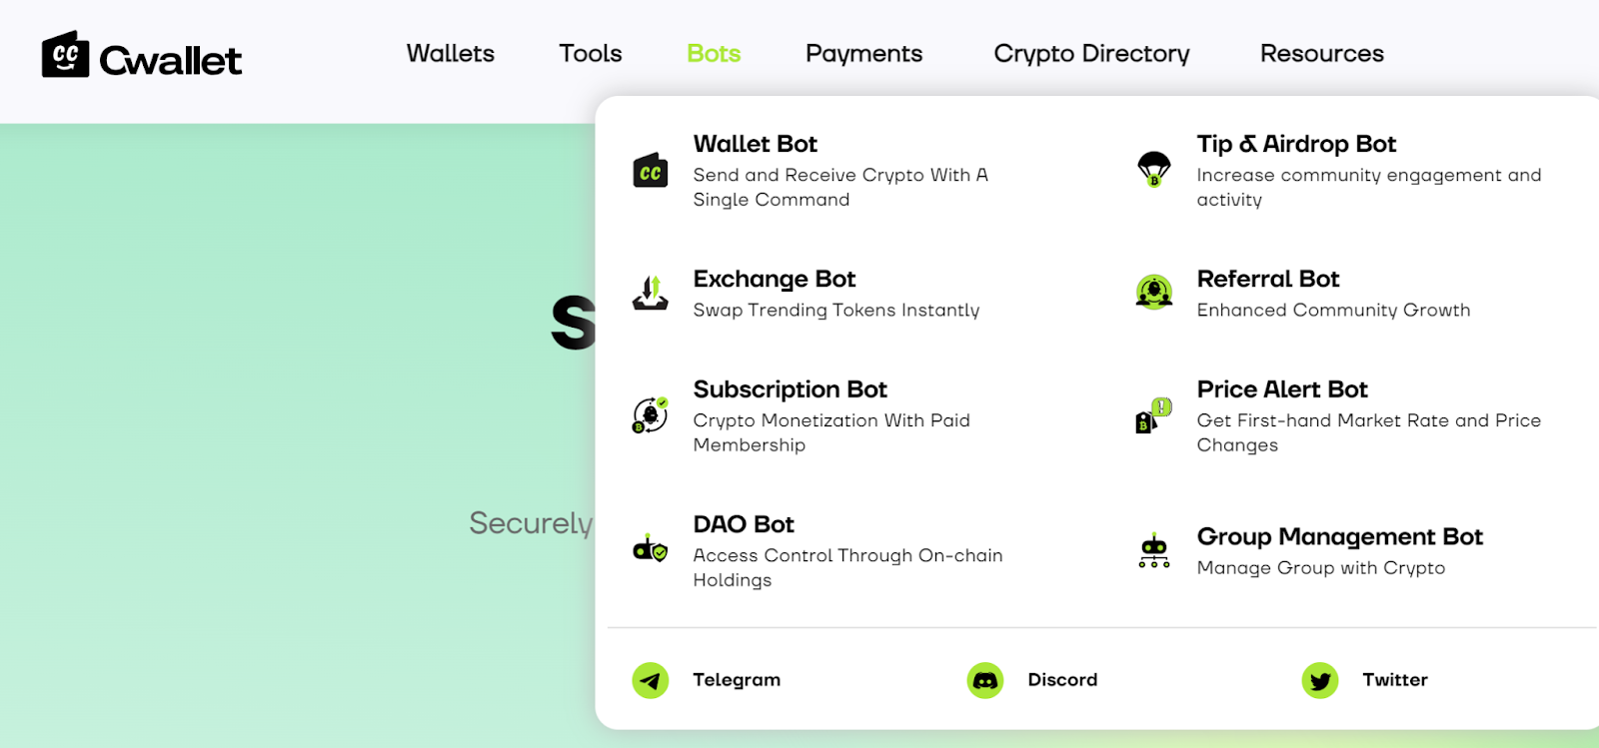The image size is (1599, 748).
Task: Click the Exchange Bot swap arrows icon
Action: [x=651, y=293]
